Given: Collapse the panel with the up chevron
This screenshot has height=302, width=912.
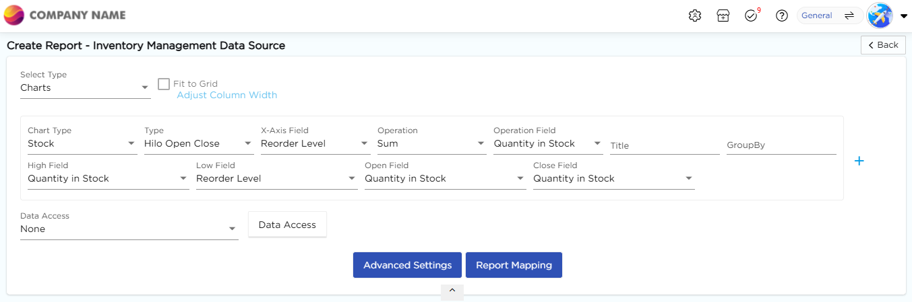Looking at the screenshot, I should coord(452,291).
